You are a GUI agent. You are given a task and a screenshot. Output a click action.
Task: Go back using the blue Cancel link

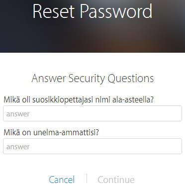tap(62, 180)
